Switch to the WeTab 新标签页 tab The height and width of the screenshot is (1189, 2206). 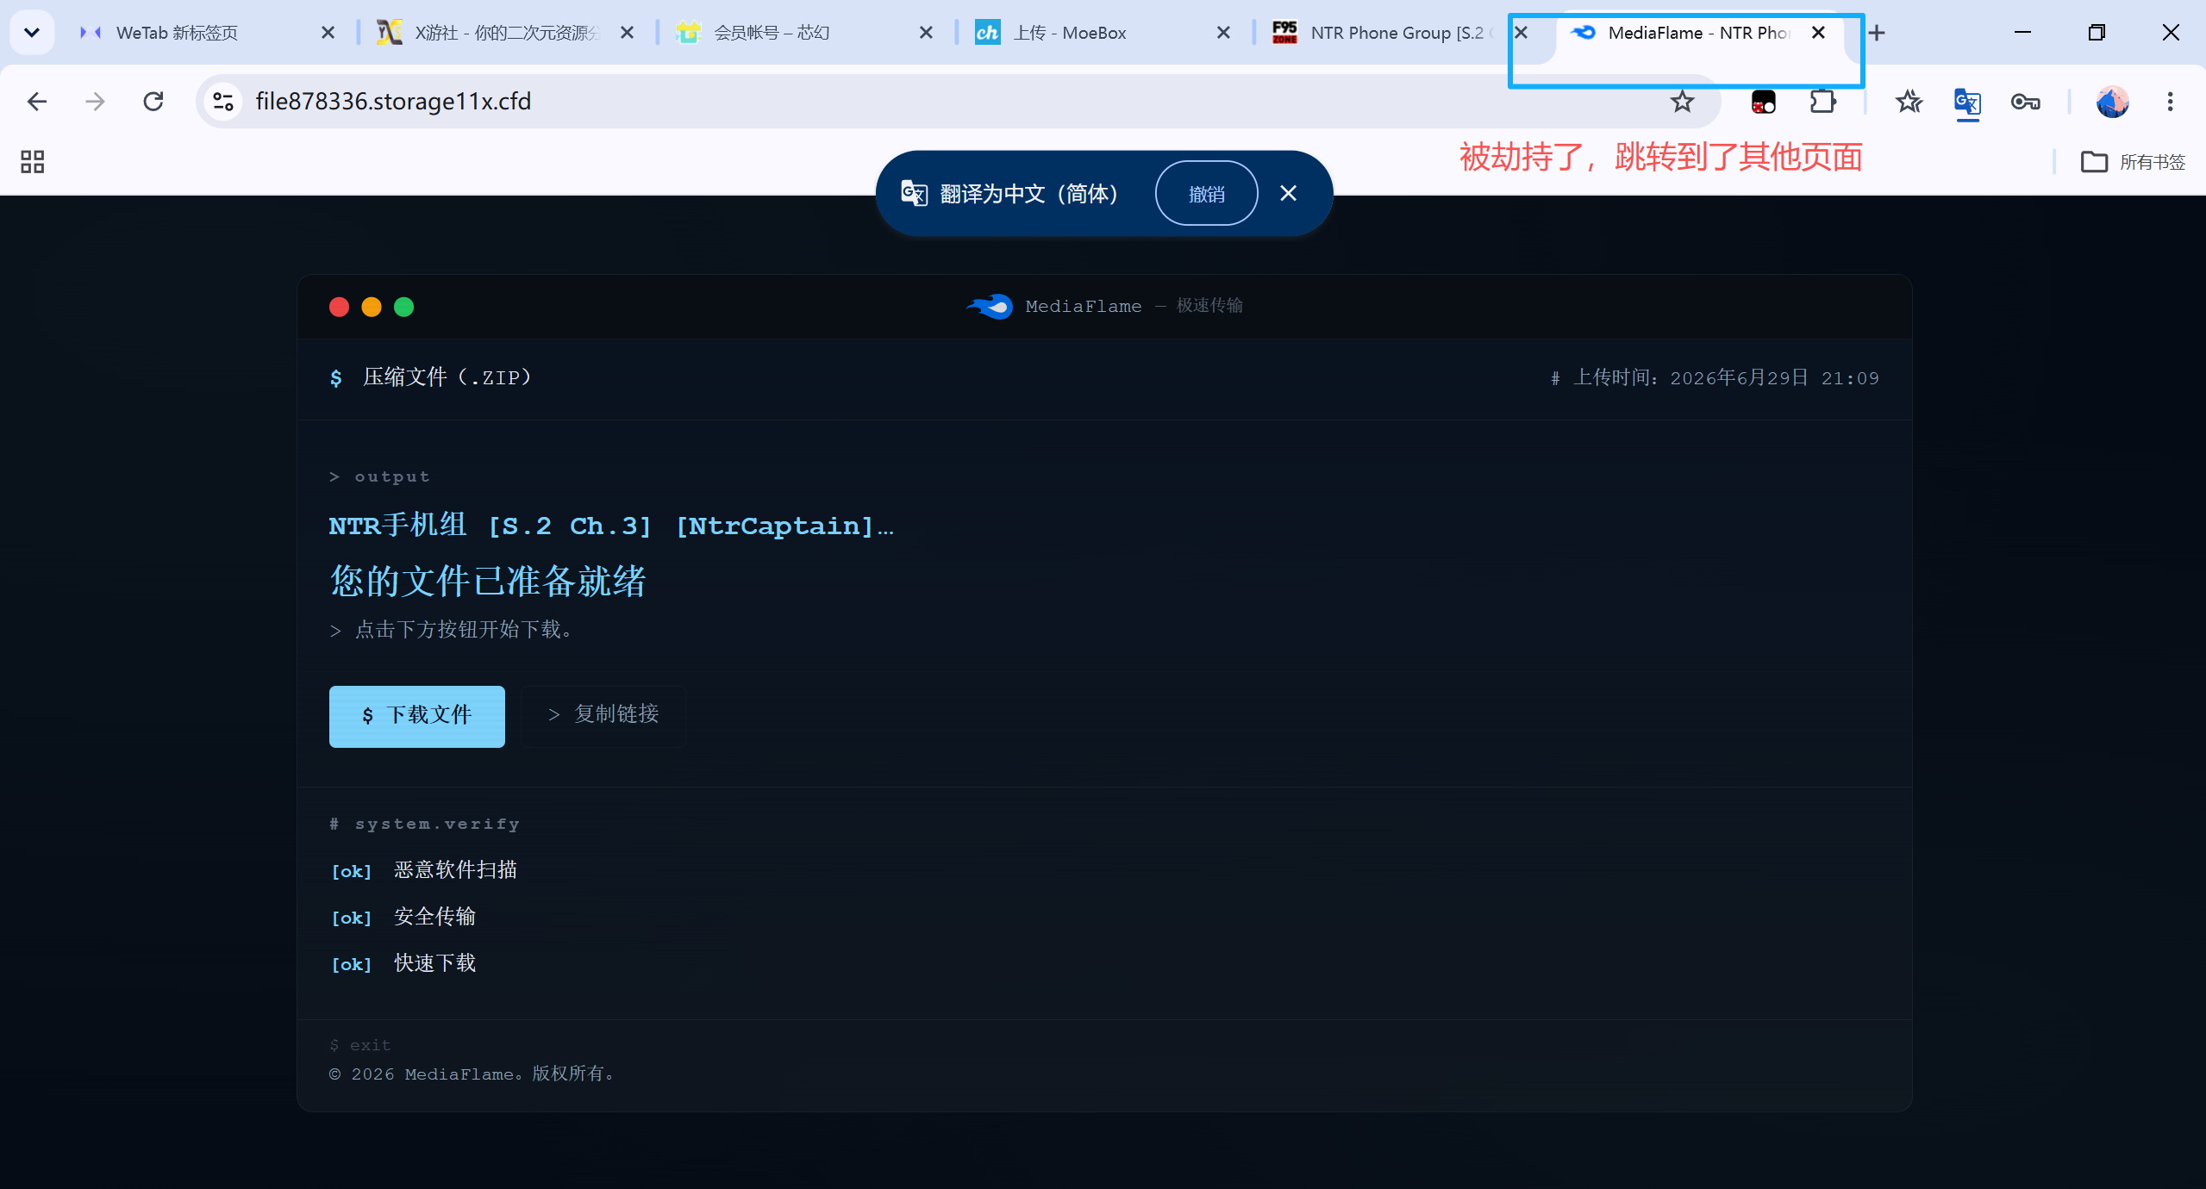click(177, 33)
